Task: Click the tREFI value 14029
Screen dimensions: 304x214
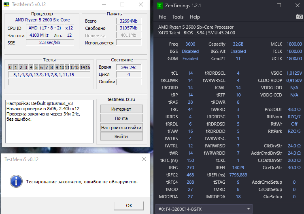Action: [x=238, y=168]
